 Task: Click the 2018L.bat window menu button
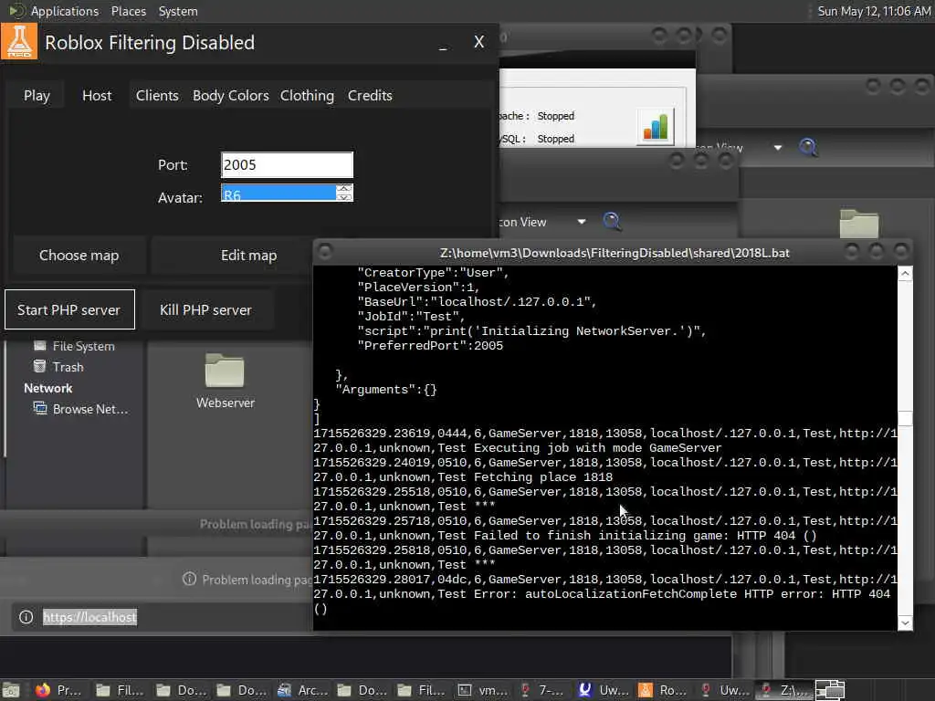coord(324,252)
